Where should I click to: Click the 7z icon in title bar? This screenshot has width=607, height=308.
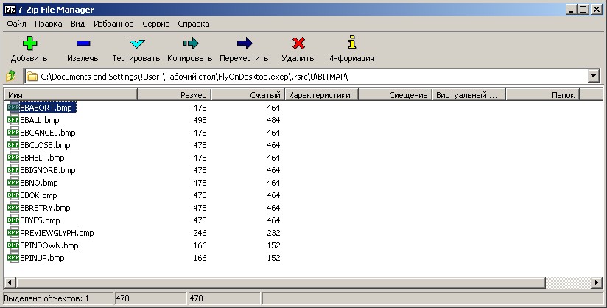pyautogui.click(x=10, y=10)
